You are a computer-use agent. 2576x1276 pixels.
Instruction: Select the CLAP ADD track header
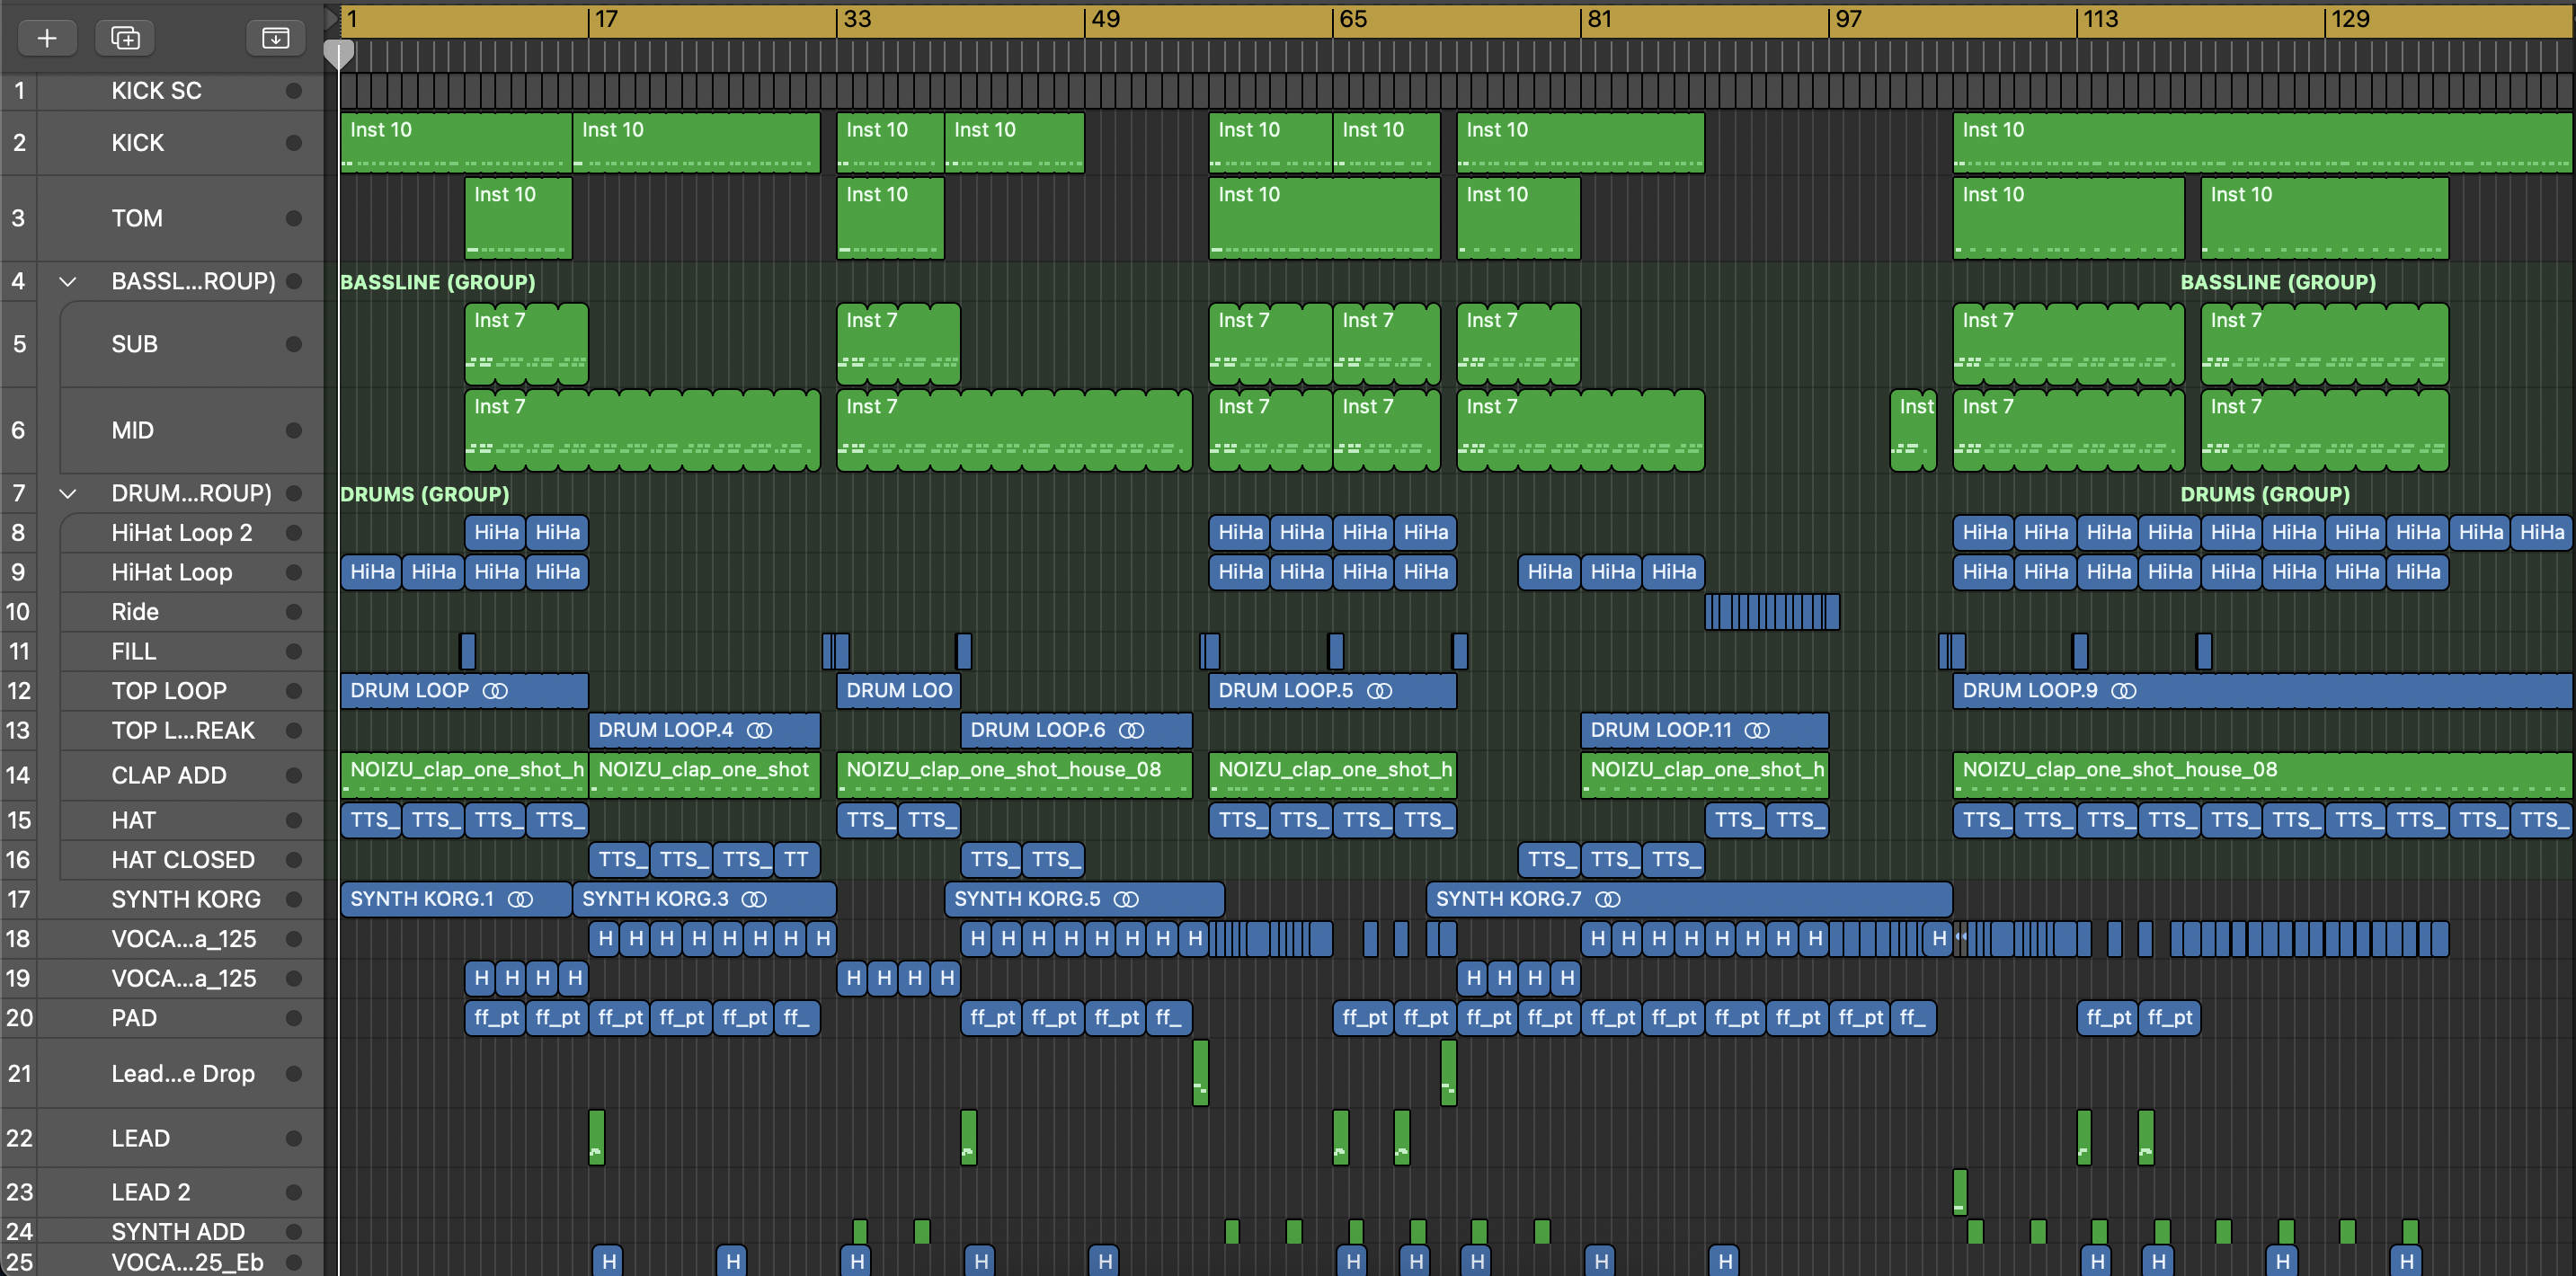coord(168,775)
